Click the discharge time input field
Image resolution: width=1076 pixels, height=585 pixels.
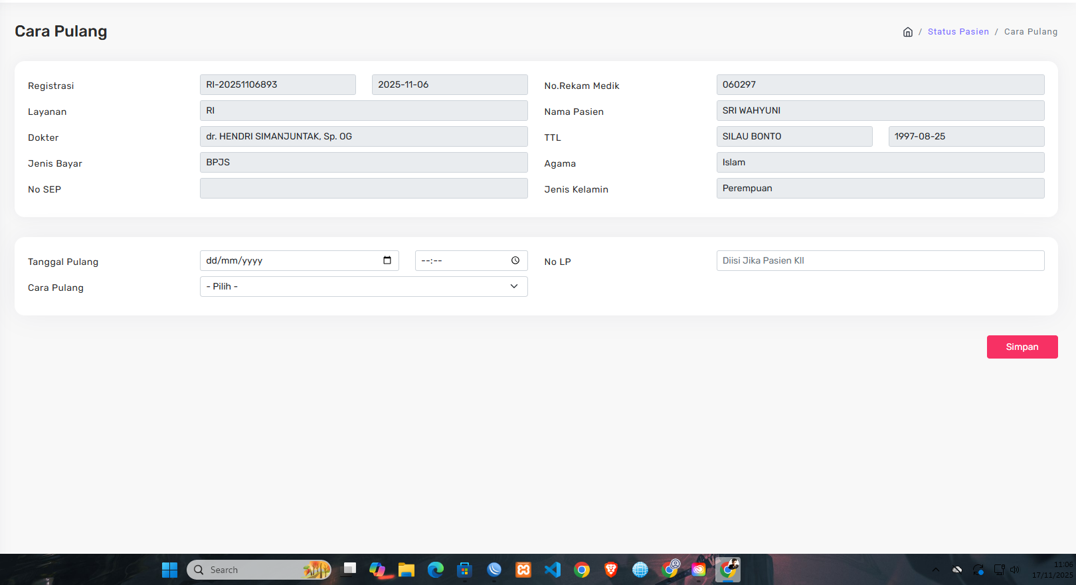[472, 260]
